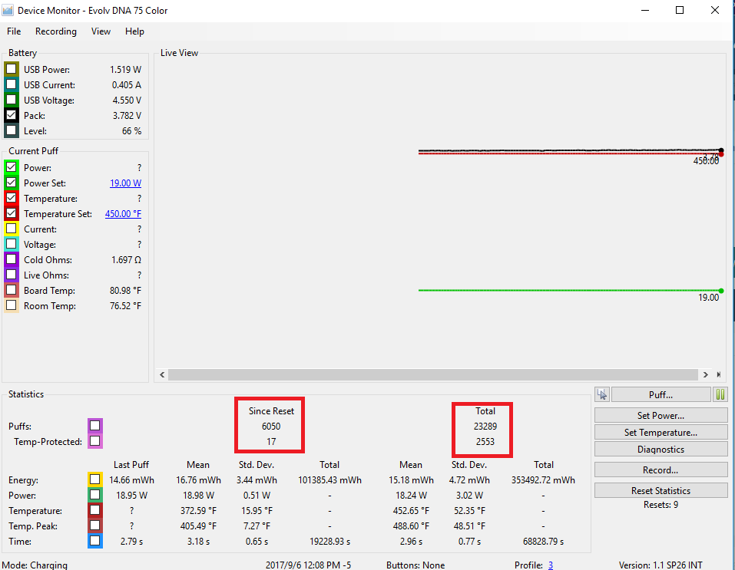This screenshot has width=735, height=570.
Task: Pause live view with green pause icon
Action: tap(720, 394)
